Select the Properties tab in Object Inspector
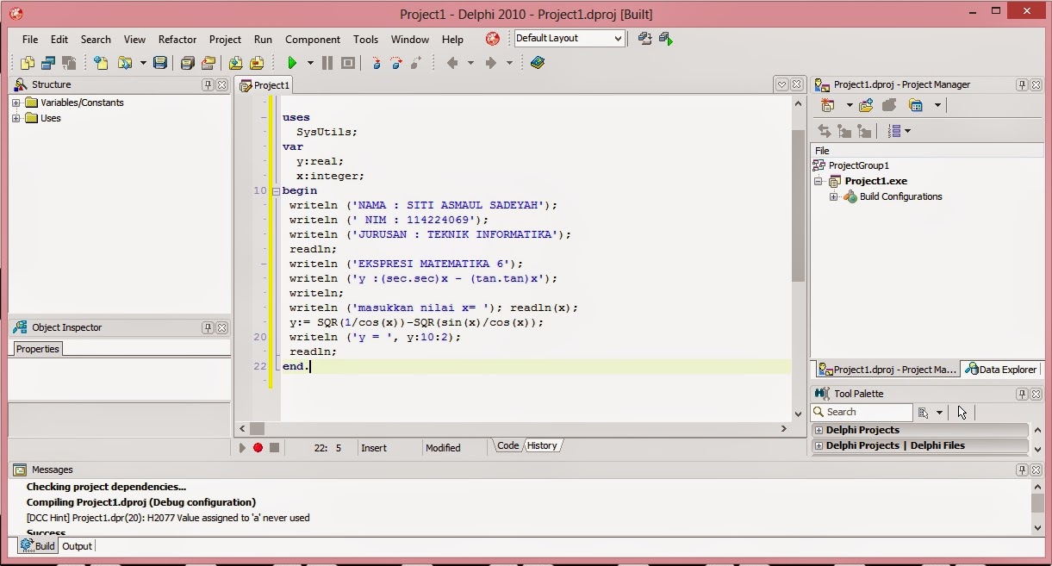1052x566 pixels. (x=38, y=349)
